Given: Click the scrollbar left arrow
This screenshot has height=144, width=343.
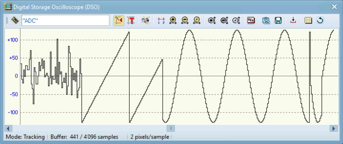Looking at the screenshot, I should 8,128.
